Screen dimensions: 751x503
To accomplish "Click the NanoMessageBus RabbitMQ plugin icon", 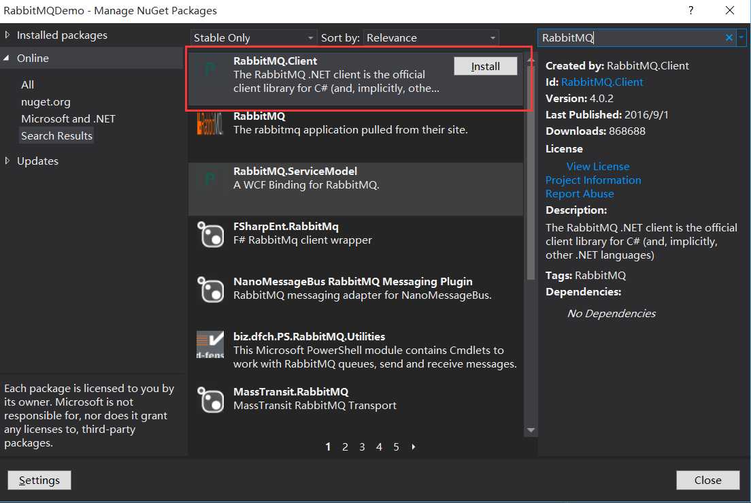I will click(211, 289).
